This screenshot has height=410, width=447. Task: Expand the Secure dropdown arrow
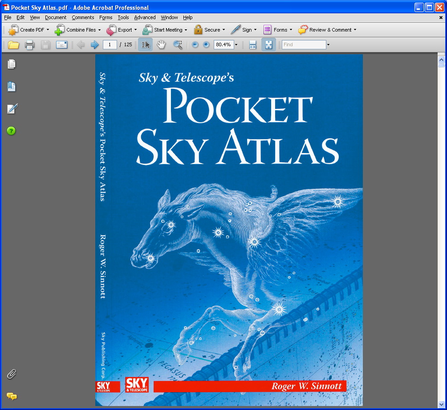224,30
